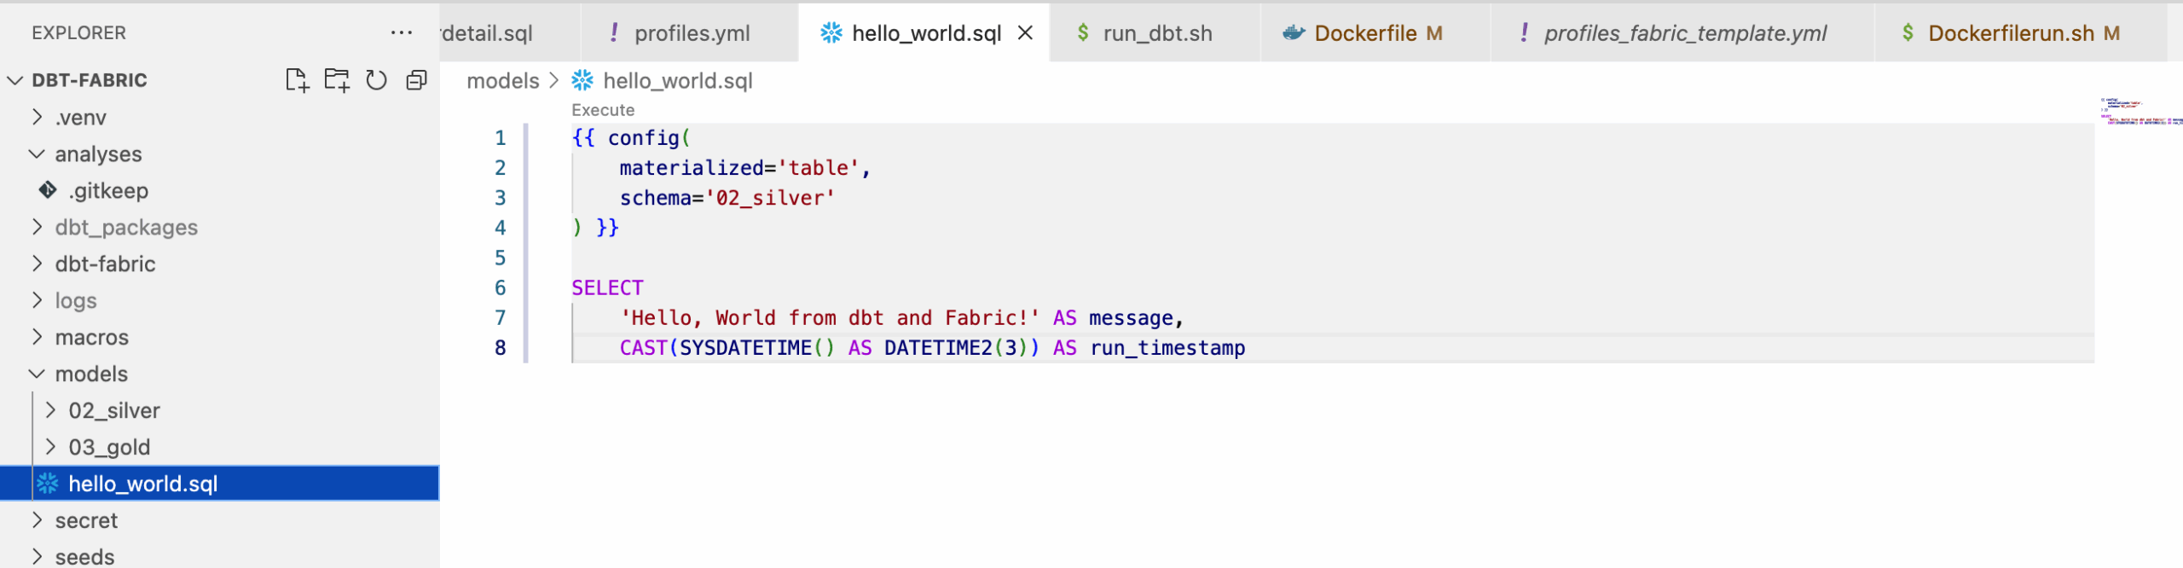Refresh the Explorer file tree
The image size is (2183, 568).
click(376, 80)
